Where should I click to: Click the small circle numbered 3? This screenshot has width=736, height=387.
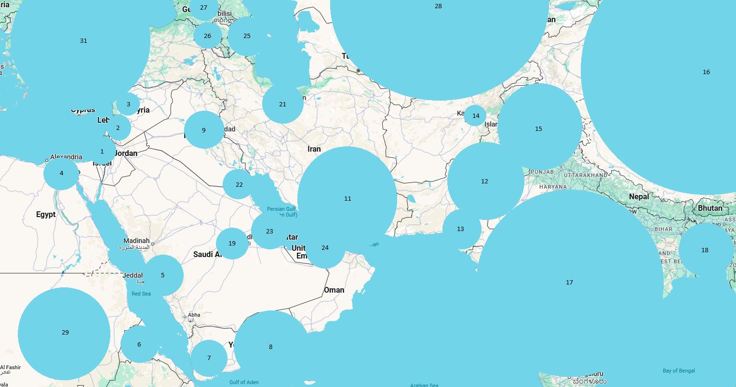128,104
